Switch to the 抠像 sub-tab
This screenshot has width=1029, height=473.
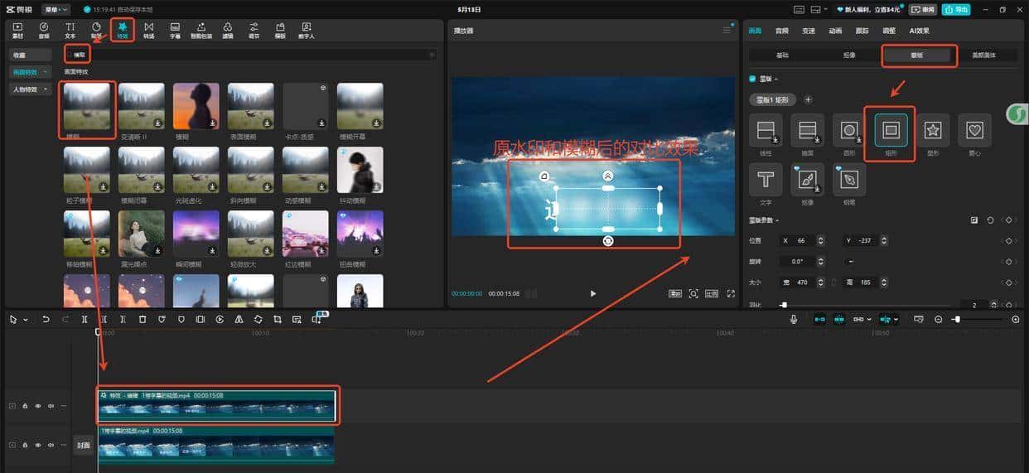tap(848, 56)
